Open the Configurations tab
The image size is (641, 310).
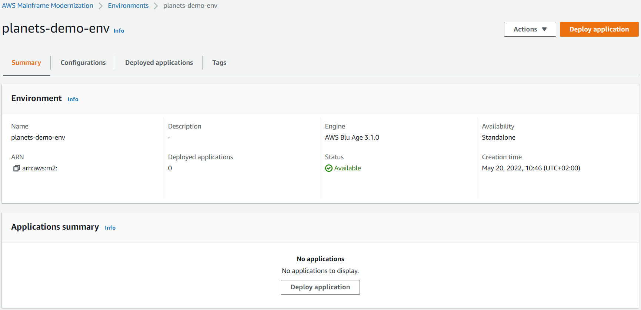tap(83, 63)
